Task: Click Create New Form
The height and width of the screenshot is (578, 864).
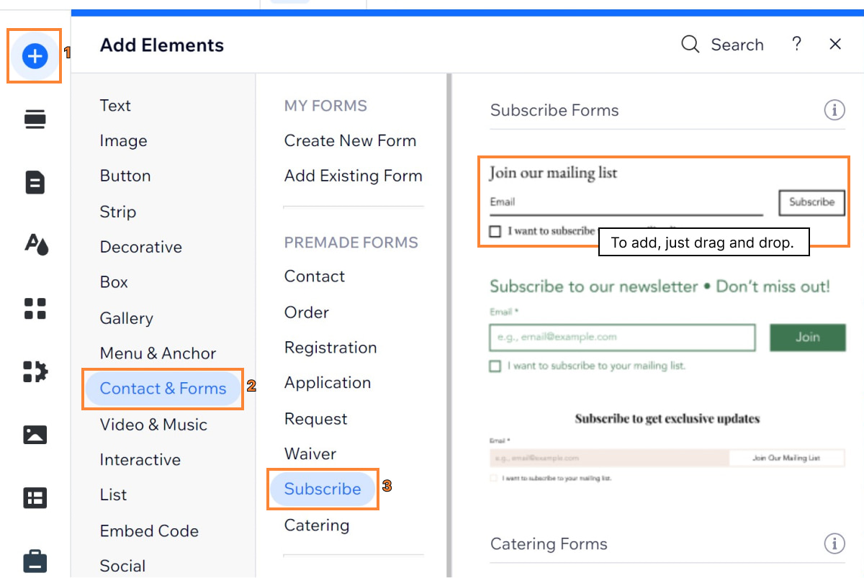Action: (x=350, y=141)
